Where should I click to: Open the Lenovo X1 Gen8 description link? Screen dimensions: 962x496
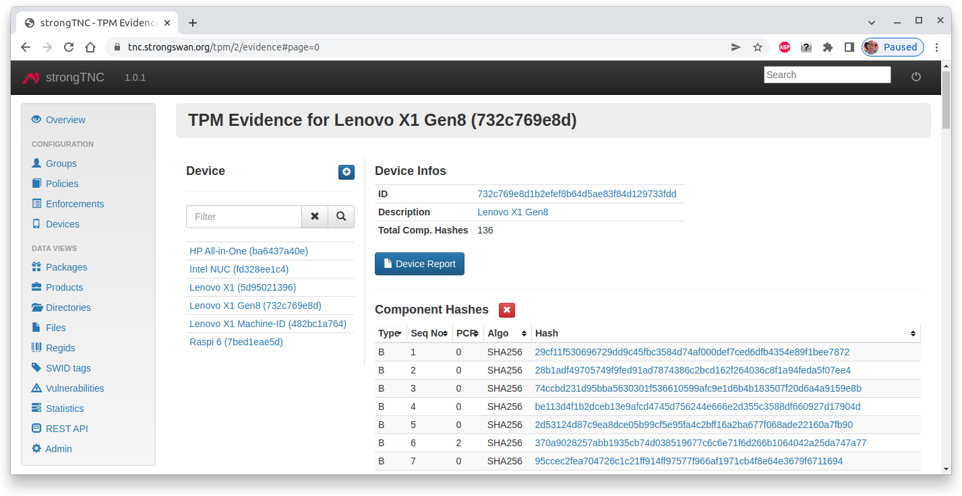point(513,212)
